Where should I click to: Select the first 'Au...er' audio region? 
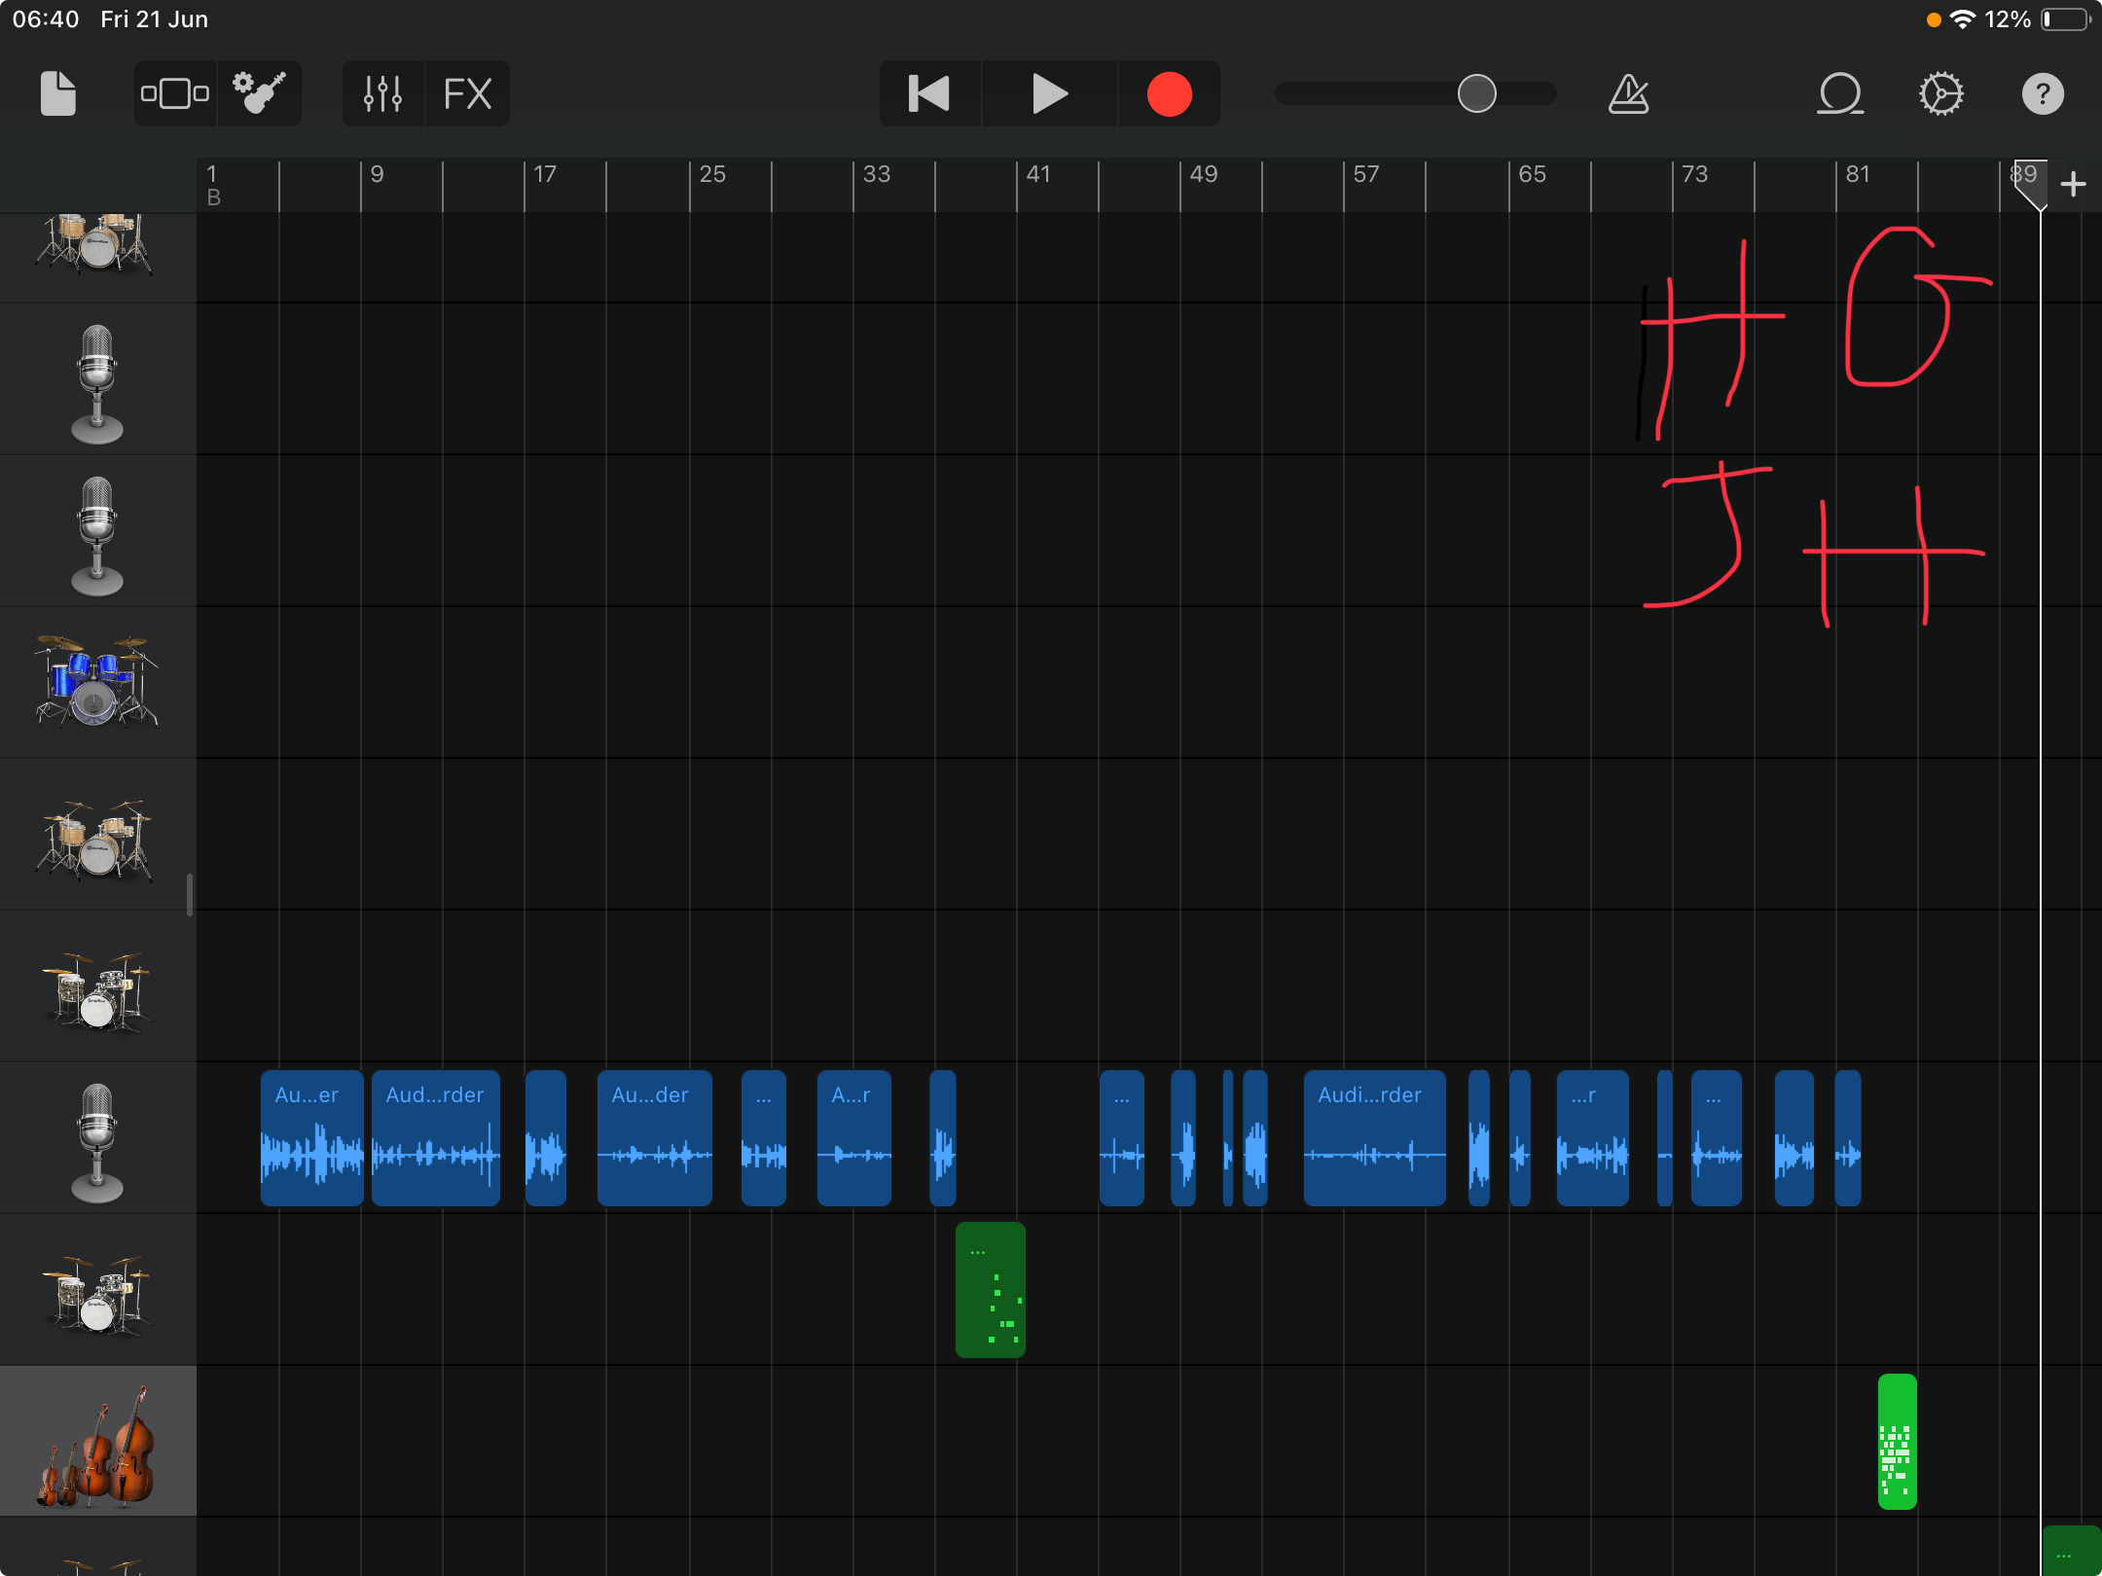point(311,1138)
